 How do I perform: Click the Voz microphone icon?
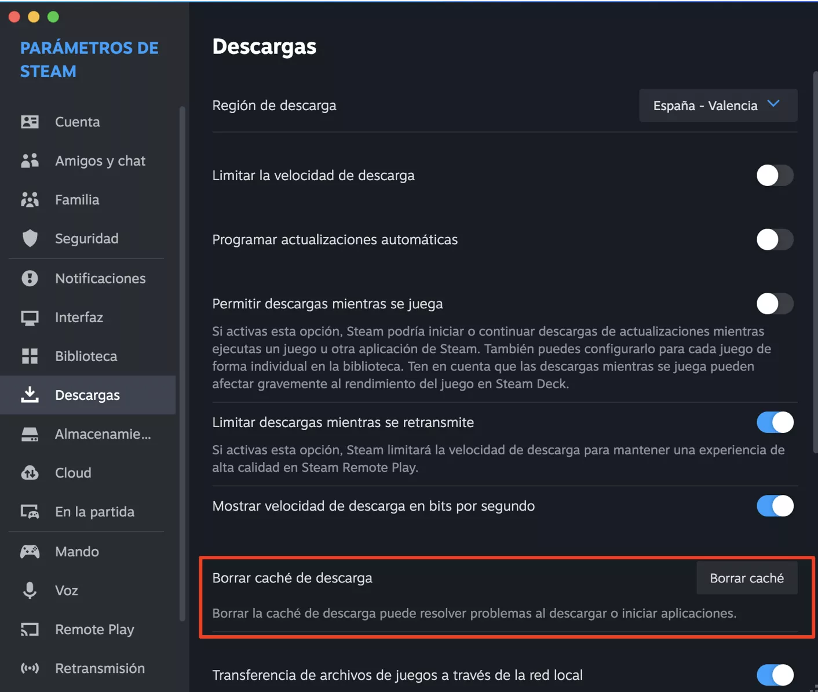(30, 590)
